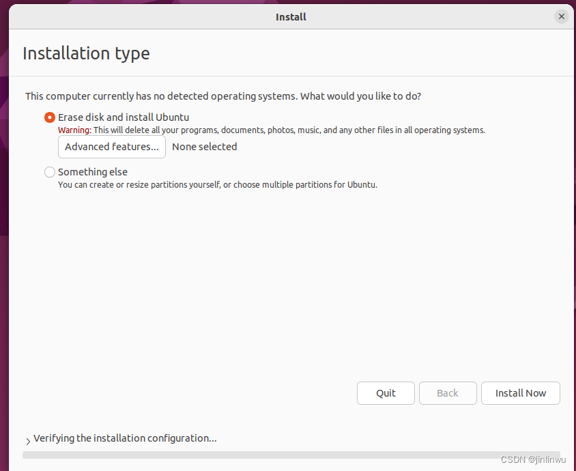Click the CSDN watermark text

[x=532, y=459]
